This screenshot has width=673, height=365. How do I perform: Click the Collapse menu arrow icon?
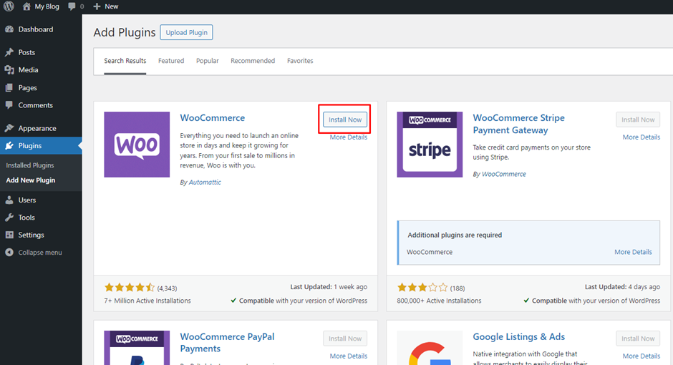9,252
